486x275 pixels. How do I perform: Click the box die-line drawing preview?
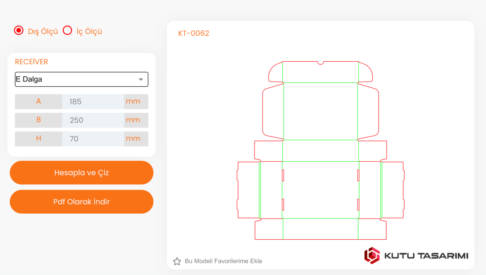coord(320,150)
